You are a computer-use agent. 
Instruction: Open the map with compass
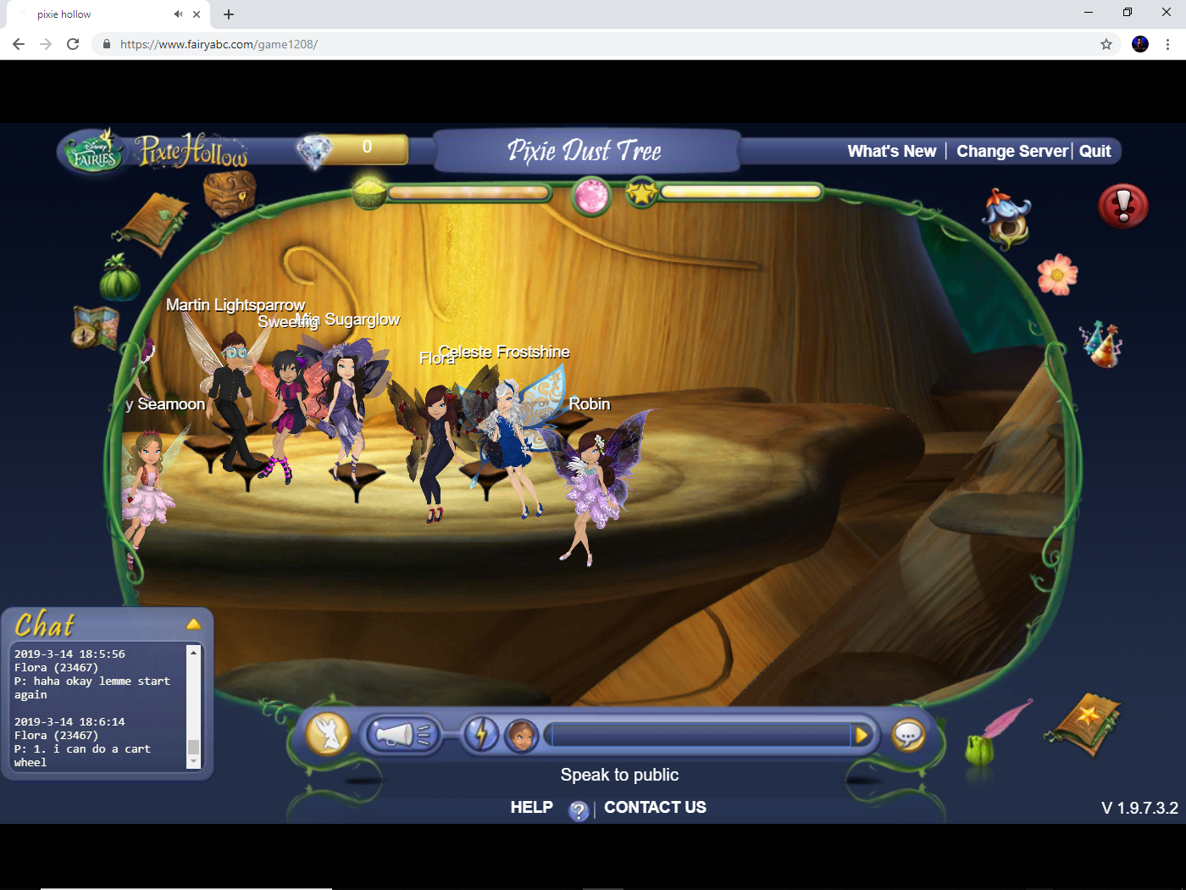click(x=93, y=326)
